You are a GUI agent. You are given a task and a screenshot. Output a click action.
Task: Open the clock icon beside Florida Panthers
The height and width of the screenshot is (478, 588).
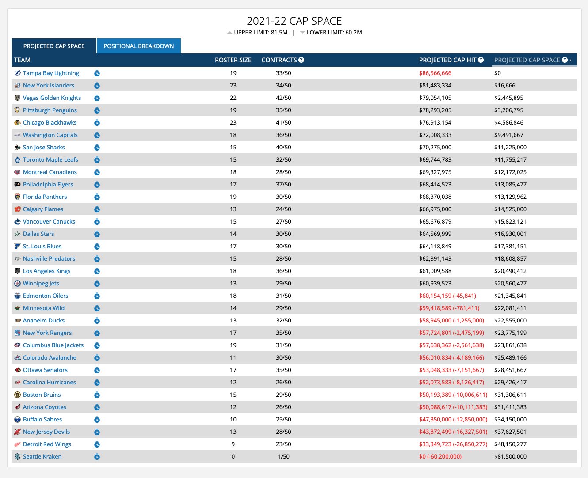click(x=97, y=197)
